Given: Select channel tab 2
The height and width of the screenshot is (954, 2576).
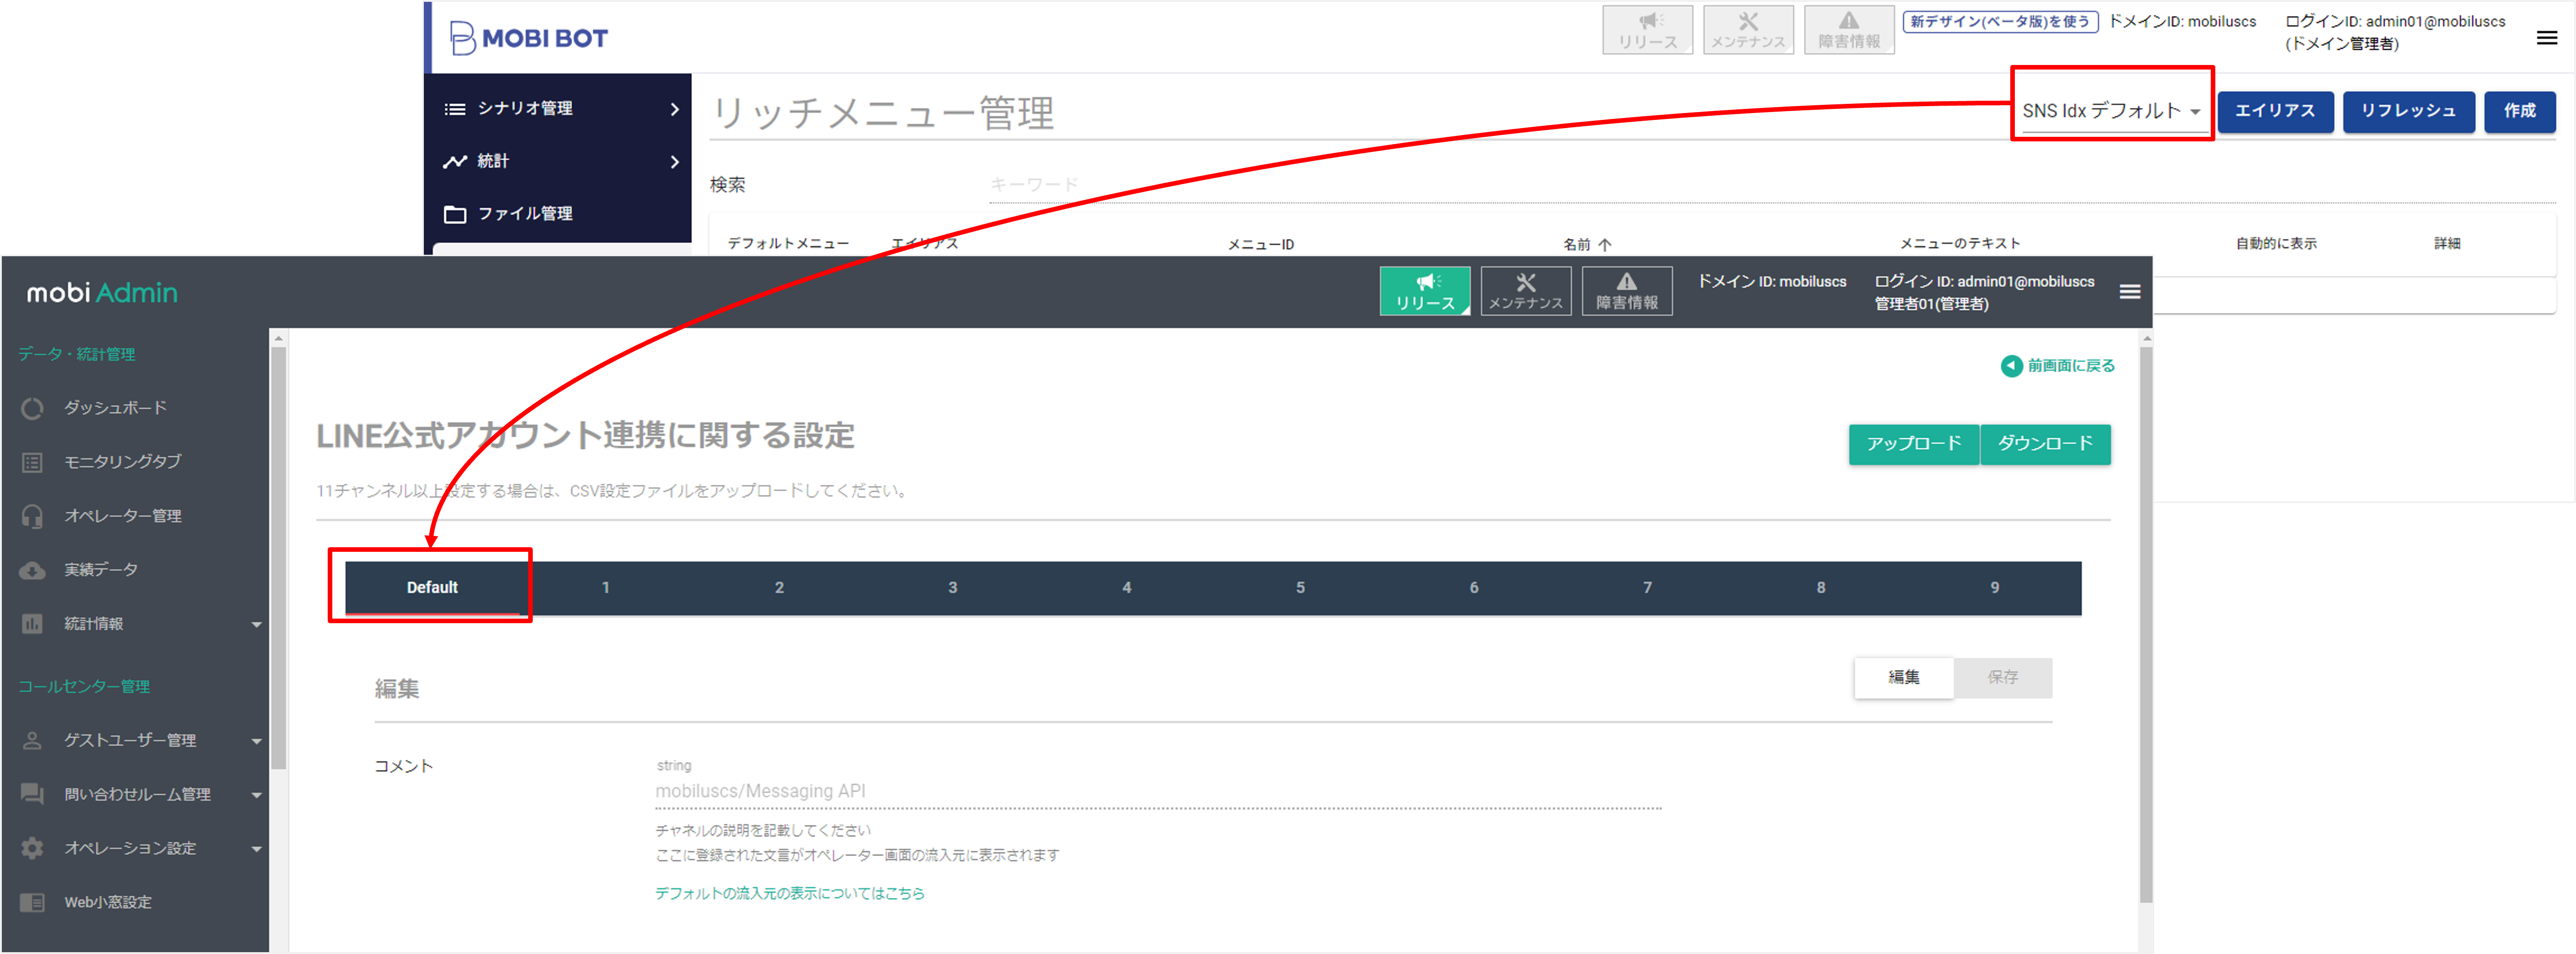Looking at the screenshot, I should [x=779, y=588].
